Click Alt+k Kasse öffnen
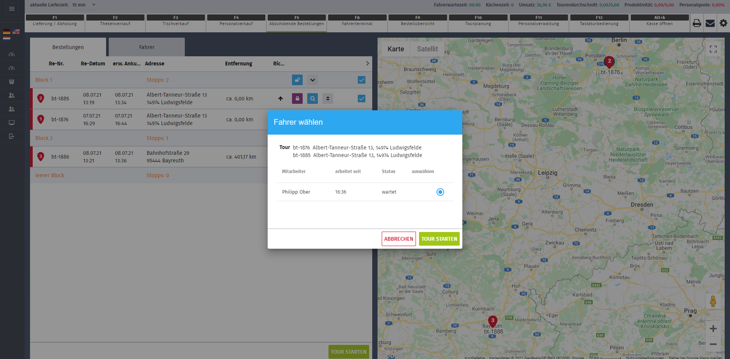 pyautogui.click(x=660, y=23)
